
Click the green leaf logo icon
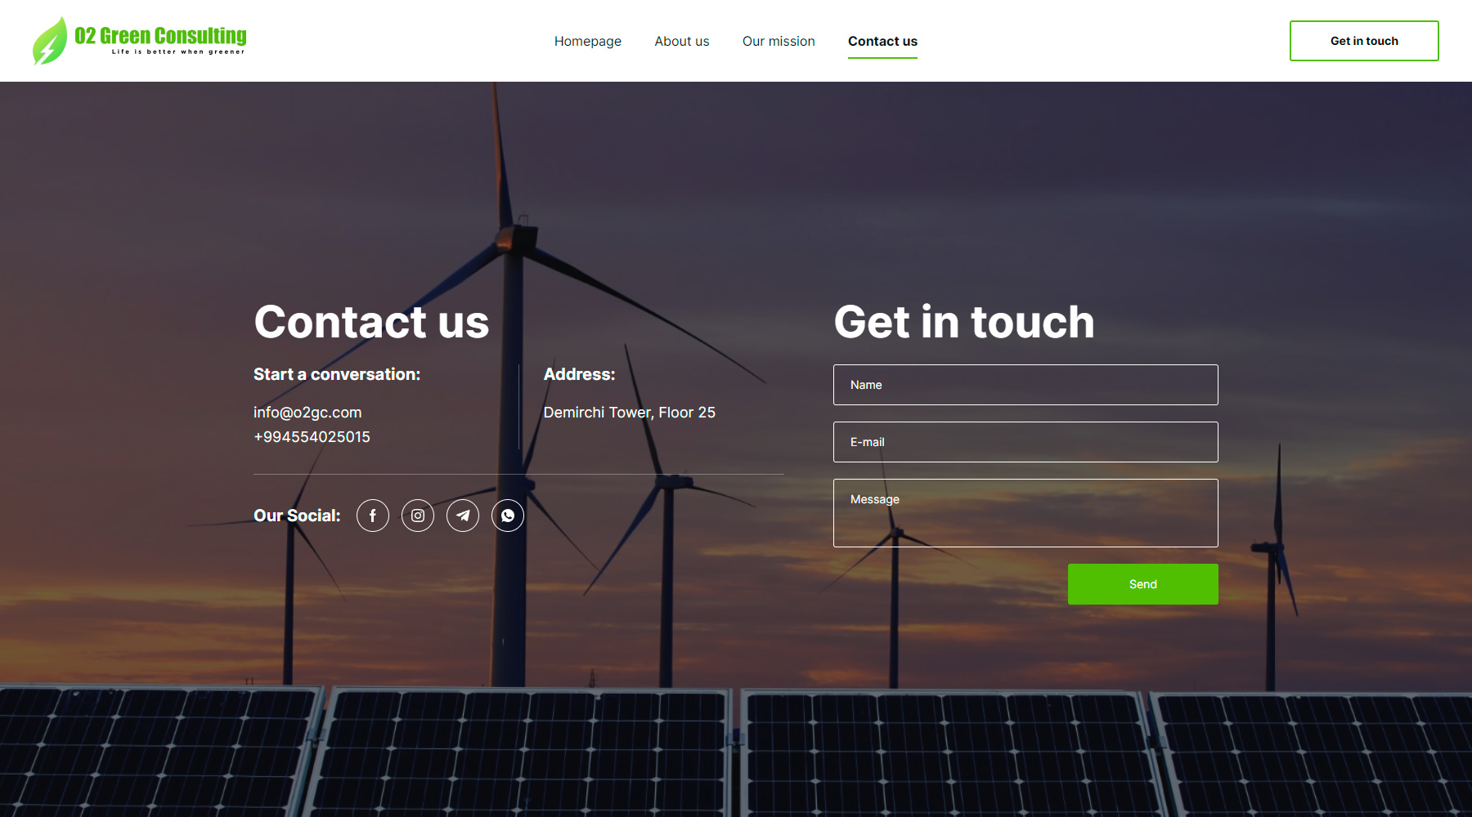pyautogui.click(x=49, y=41)
